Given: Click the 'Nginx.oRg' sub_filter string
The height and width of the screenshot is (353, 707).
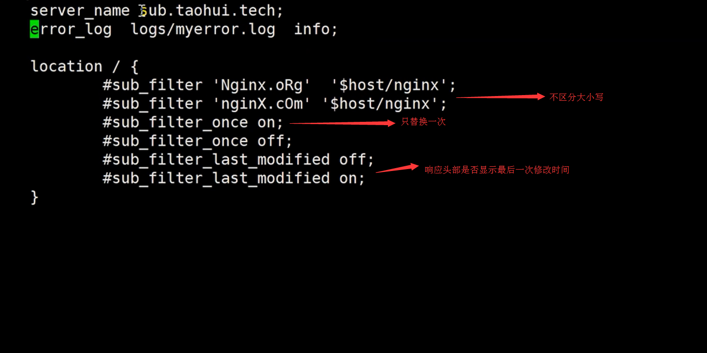Looking at the screenshot, I should [261, 85].
